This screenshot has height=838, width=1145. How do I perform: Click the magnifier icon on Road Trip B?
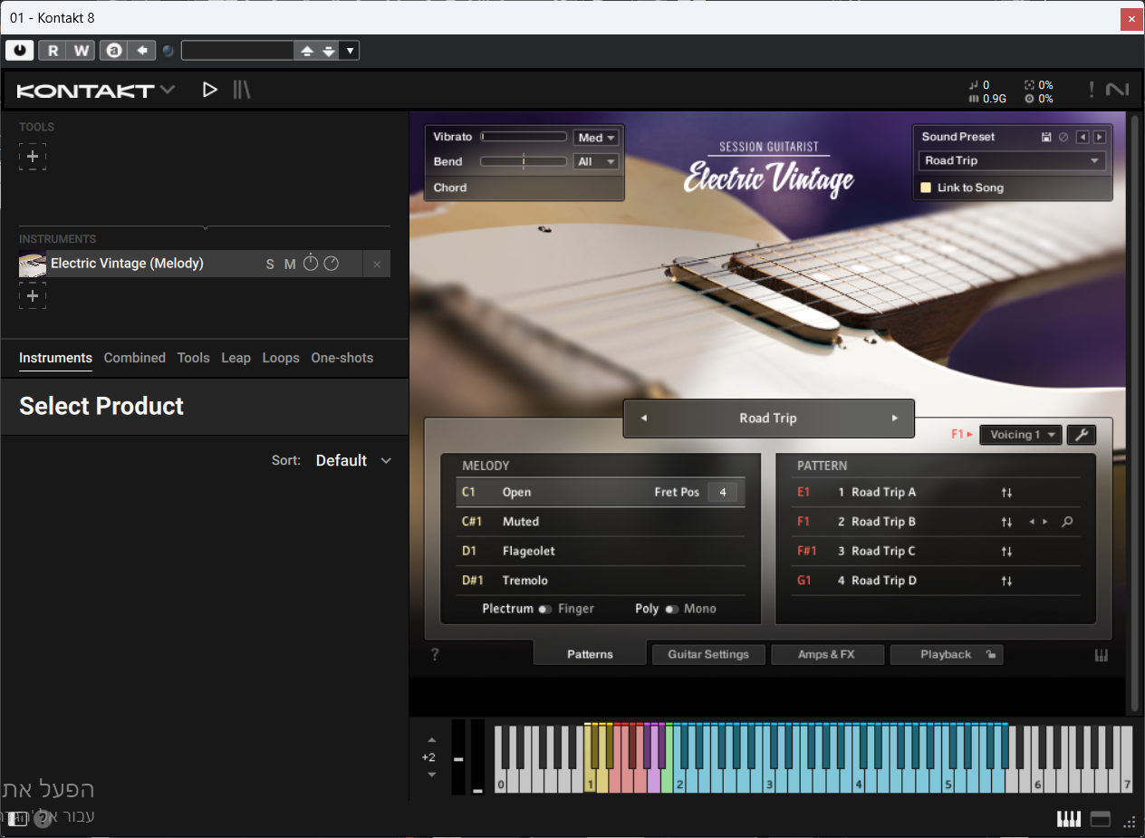tap(1068, 522)
